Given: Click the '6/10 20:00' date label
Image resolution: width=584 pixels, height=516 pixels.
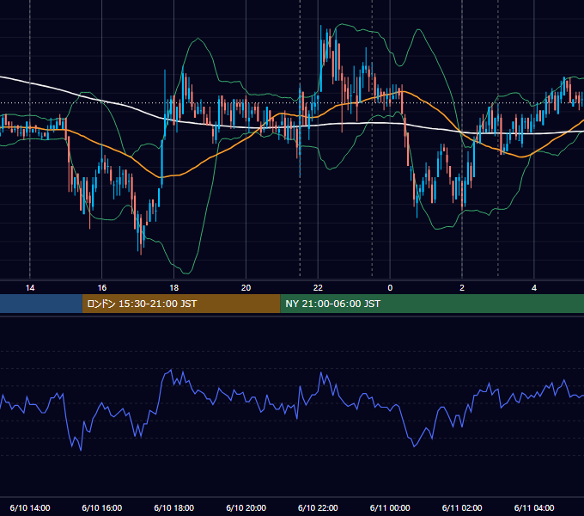Looking at the screenshot, I should click(246, 507).
